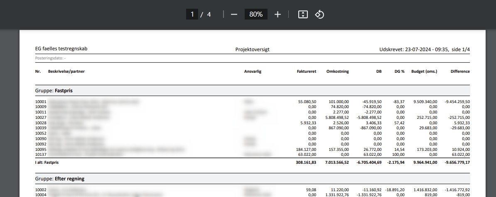
Task: Select the current page number field
Action: (x=192, y=15)
